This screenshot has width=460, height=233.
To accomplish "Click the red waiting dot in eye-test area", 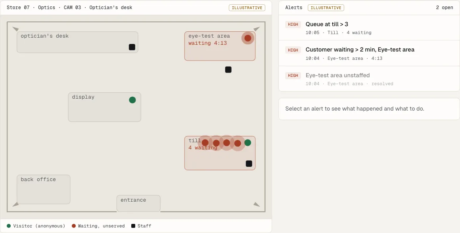I will [x=248, y=38].
